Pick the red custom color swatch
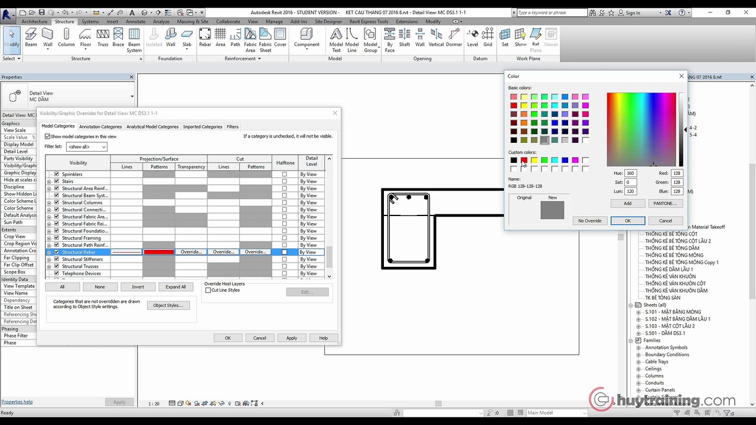Screen dimensions: 756x425 pos(524,161)
